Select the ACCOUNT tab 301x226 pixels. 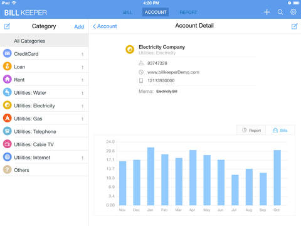156,12
